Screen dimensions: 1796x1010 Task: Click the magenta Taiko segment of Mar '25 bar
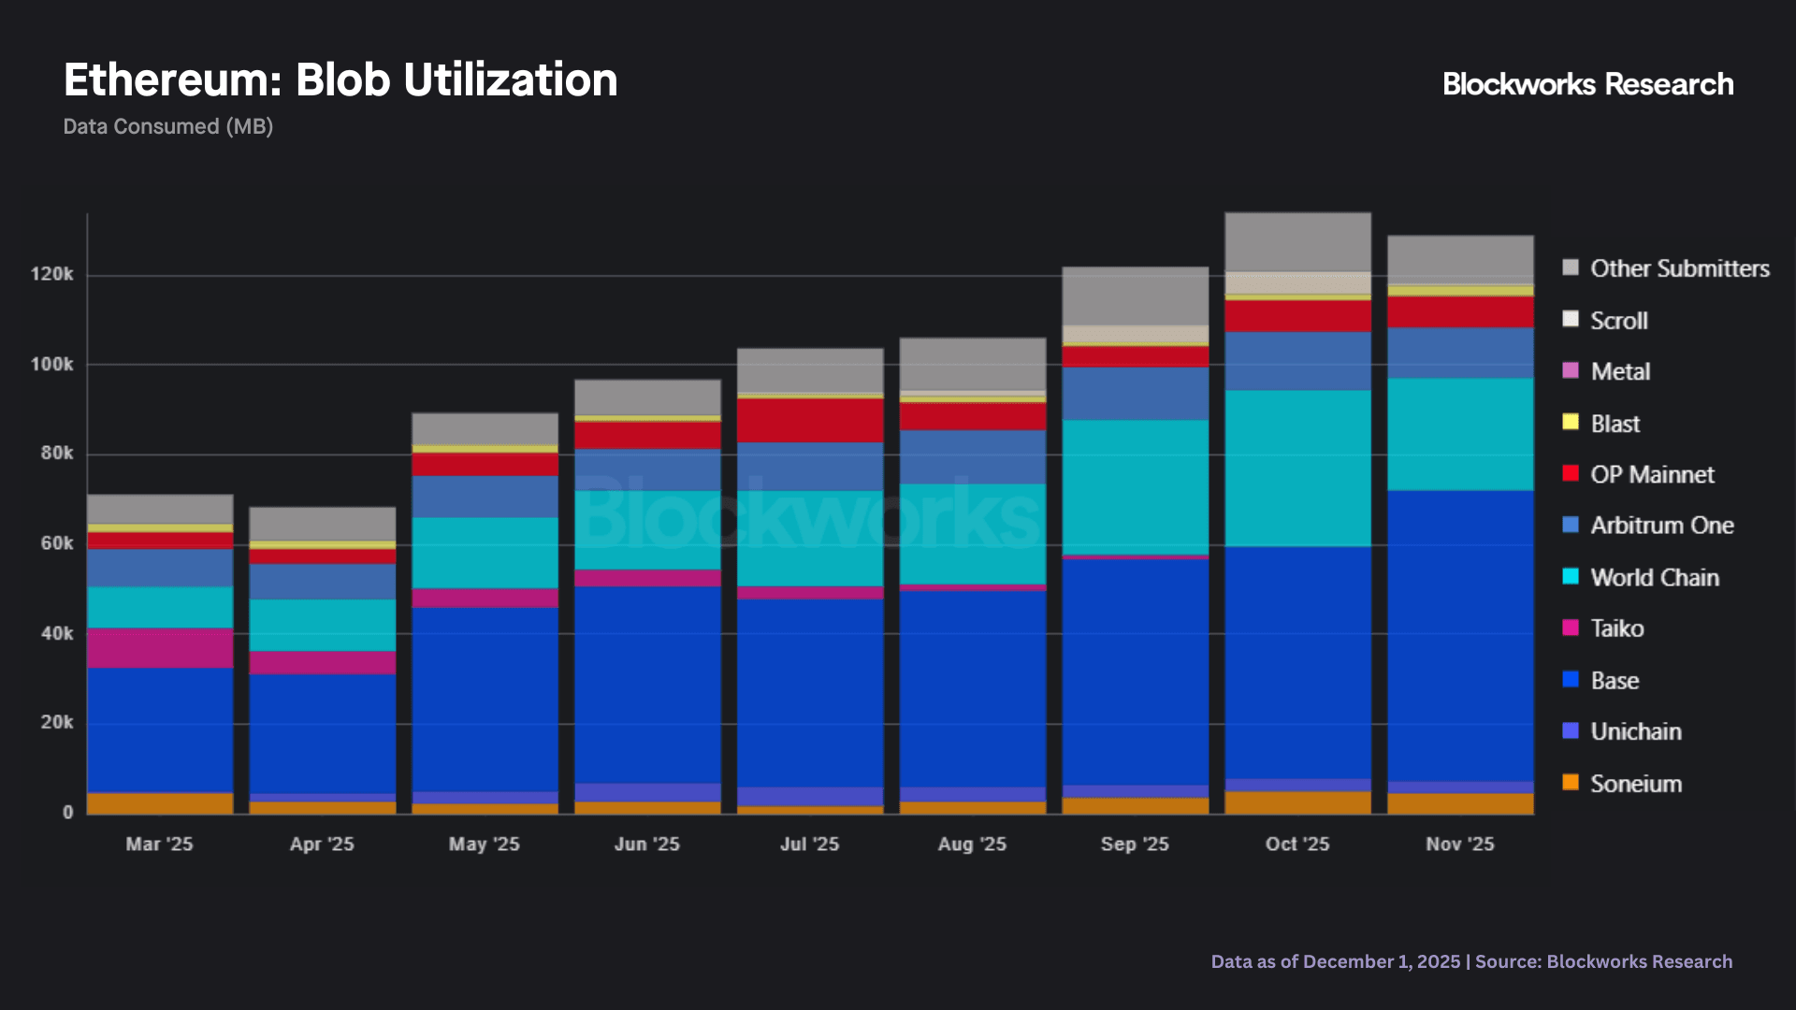[160, 648]
